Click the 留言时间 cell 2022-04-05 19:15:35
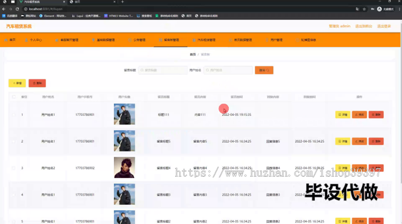Image resolution: width=402 pixels, height=224 pixels. [237, 114]
